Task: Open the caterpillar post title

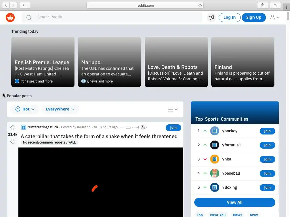Action: pos(99,136)
